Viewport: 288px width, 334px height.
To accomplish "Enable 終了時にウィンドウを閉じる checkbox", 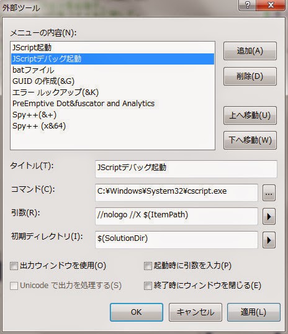I will (148, 286).
